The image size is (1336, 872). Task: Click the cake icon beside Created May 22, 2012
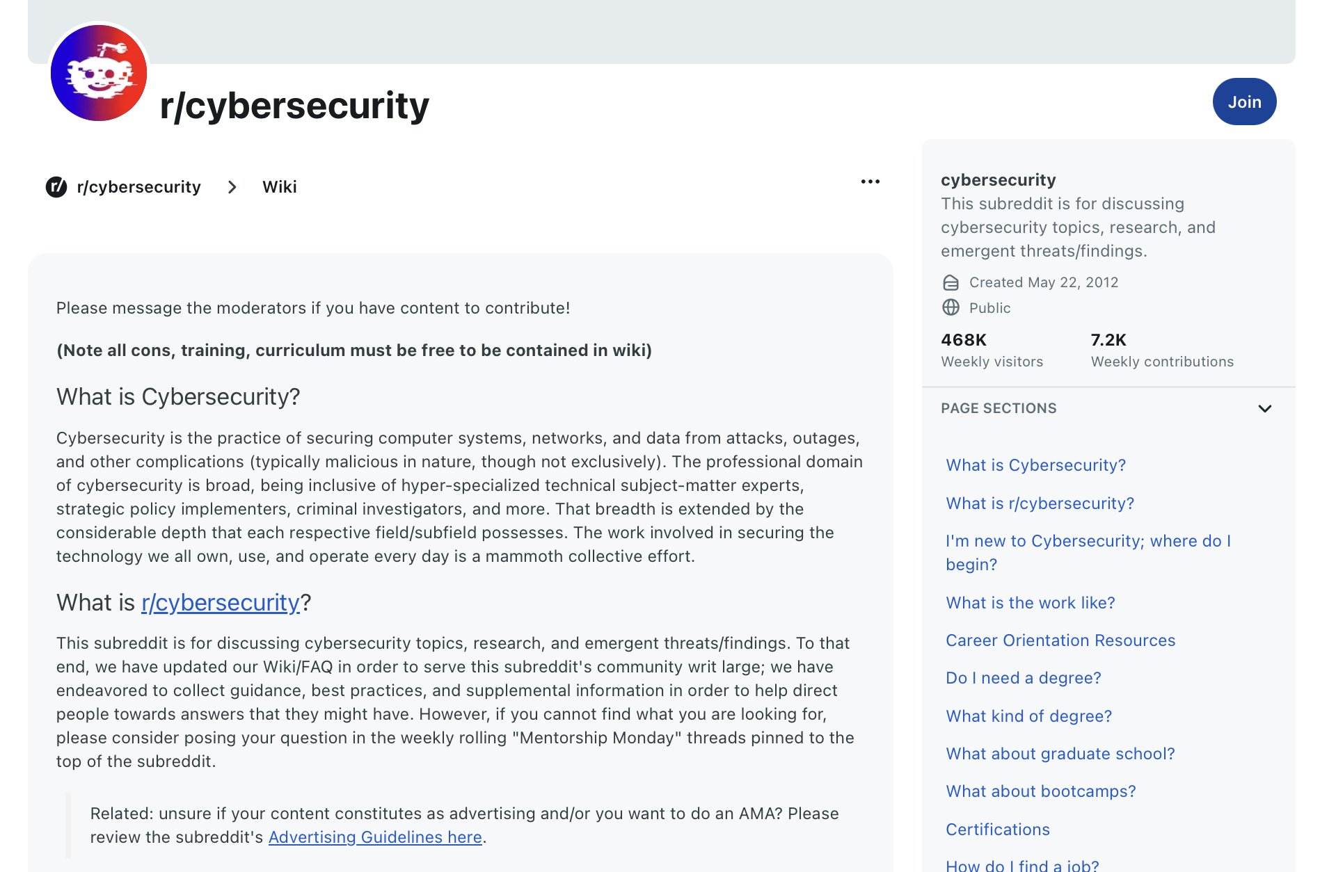pyautogui.click(x=951, y=282)
